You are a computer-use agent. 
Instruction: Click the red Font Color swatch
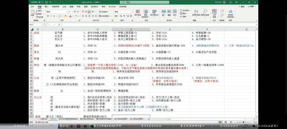click(70, 16)
